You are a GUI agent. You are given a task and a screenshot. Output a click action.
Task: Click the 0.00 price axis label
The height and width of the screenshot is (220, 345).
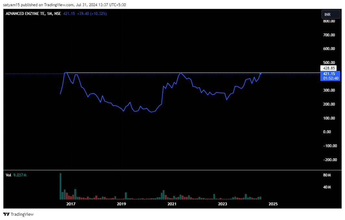point(327,132)
